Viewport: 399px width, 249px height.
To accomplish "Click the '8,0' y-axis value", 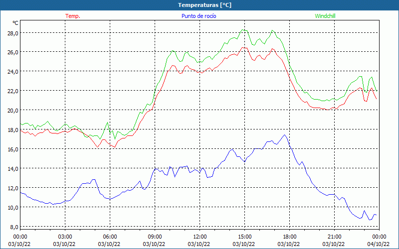I will point(14,227).
